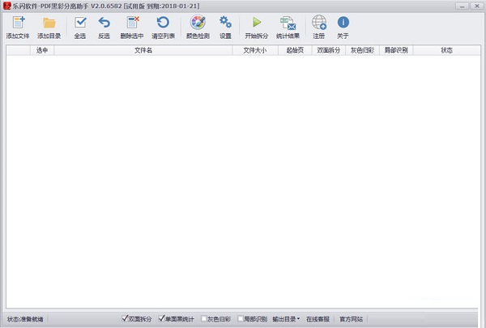
Task: Invert selection using 反选 icon
Action: click(x=104, y=23)
